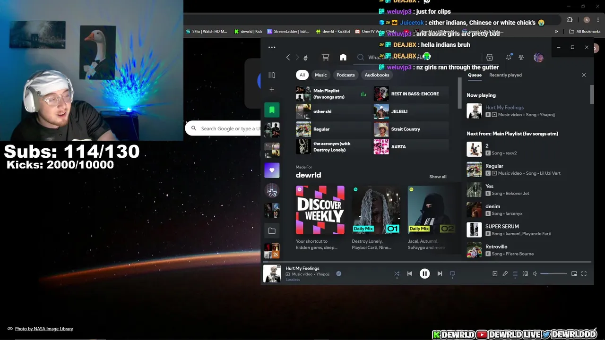
Task: Close the queue panel
Action: click(584, 75)
